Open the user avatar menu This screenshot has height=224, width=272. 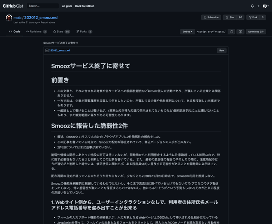[x=266, y=6]
